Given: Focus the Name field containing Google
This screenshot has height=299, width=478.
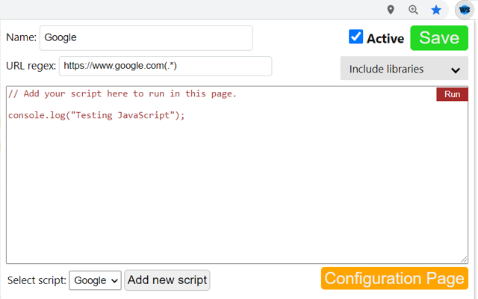Looking at the screenshot, I should pos(146,38).
